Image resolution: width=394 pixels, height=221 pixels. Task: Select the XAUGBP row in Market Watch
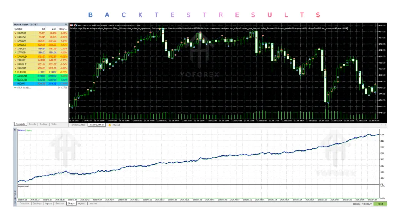pos(40,68)
